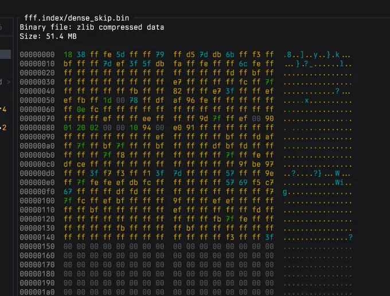Select offset address 00000050

tap(37, 100)
